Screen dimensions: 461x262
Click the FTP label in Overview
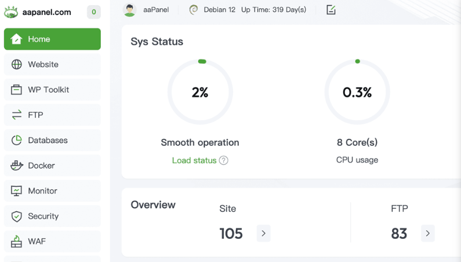coord(400,209)
